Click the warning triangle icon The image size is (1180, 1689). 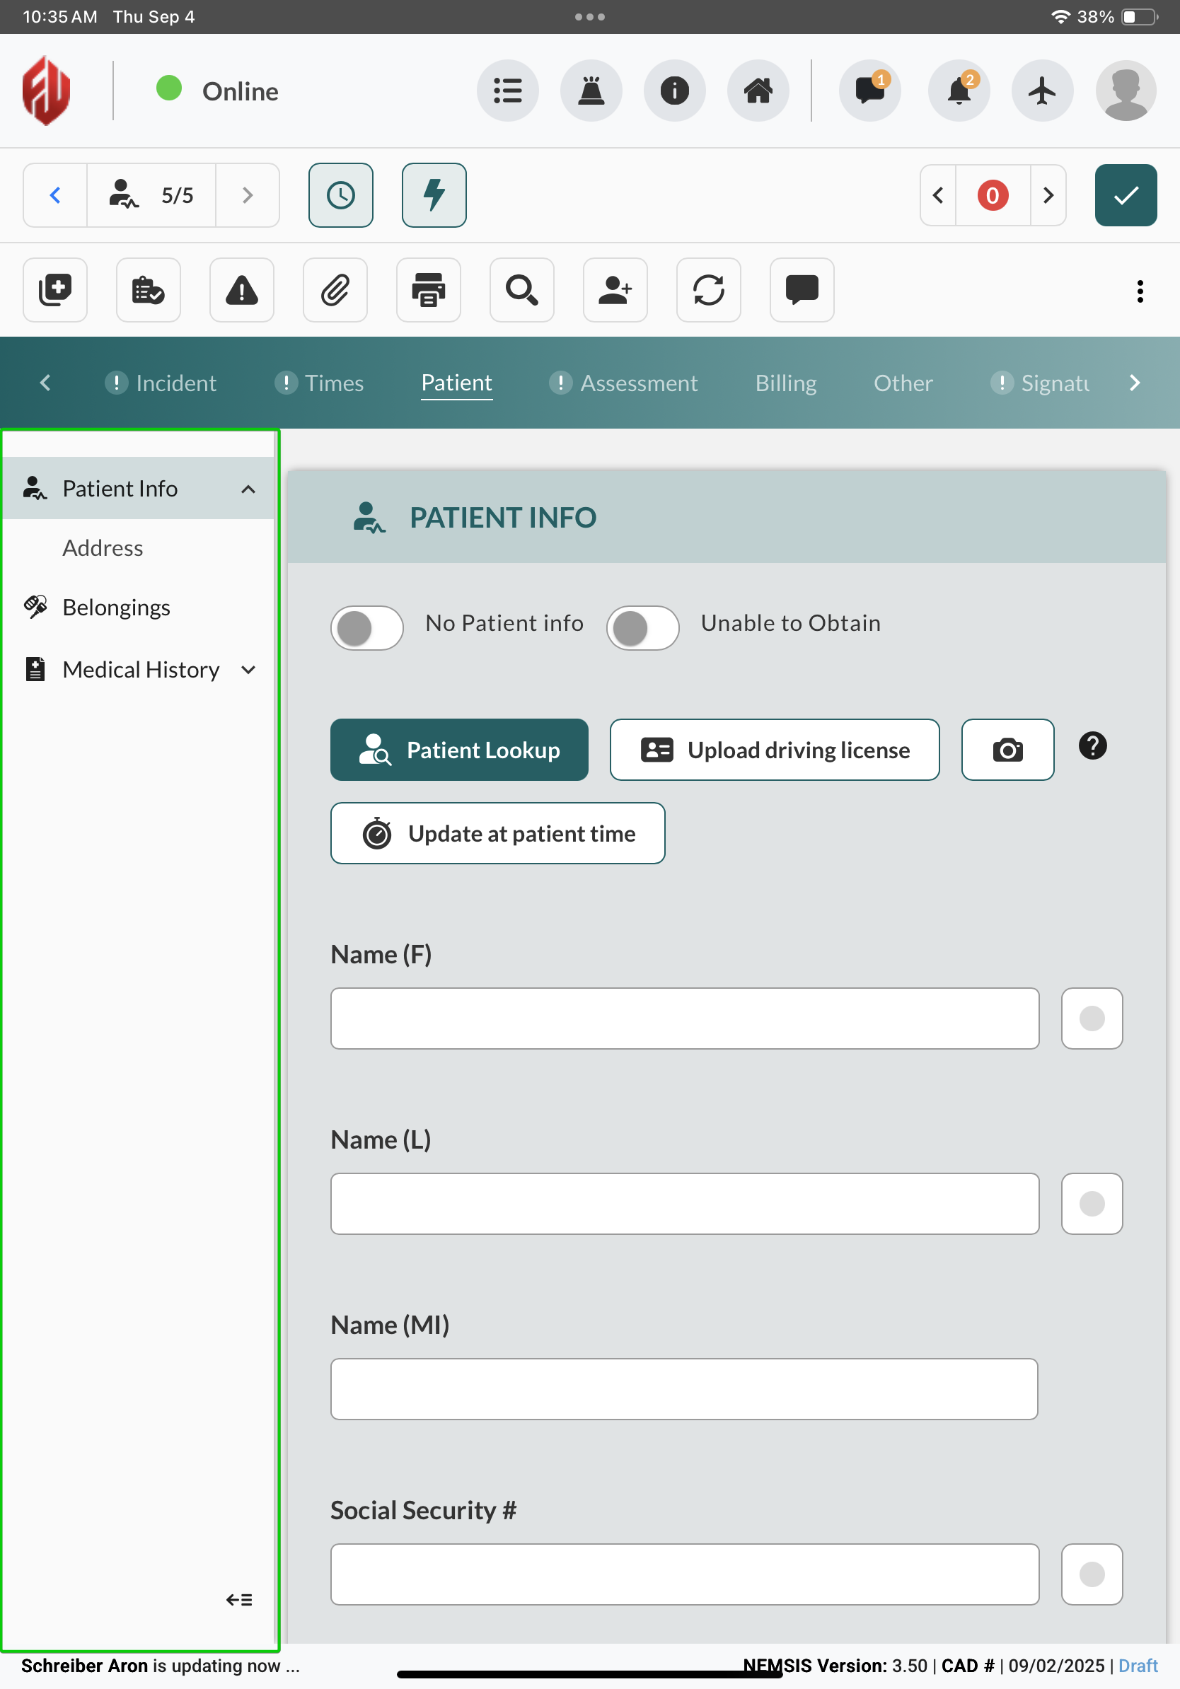click(x=241, y=290)
